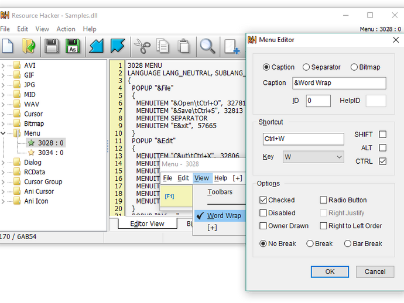
Task: Expand the JPG tree node
Action: tap(3, 85)
